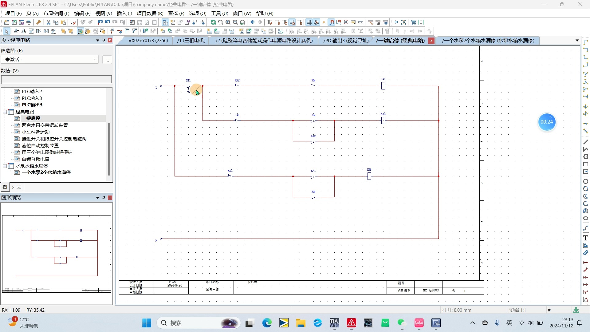Open the page tabs overflow dropdown arrow
The width and height of the screenshot is (590, 332).
tap(577, 41)
